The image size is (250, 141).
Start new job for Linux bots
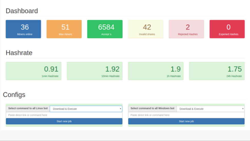click(x=64, y=121)
